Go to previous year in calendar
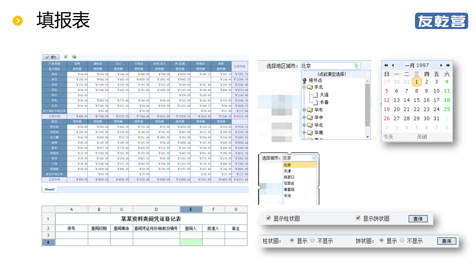Screen dimensions: 476x268 (x=386, y=66)
